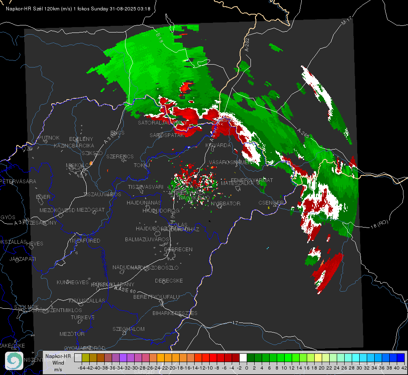Click the GYOMAENDRŐD town label
Image resolution: width=408 pixels, height=375 pixels.
click(85, 348)
